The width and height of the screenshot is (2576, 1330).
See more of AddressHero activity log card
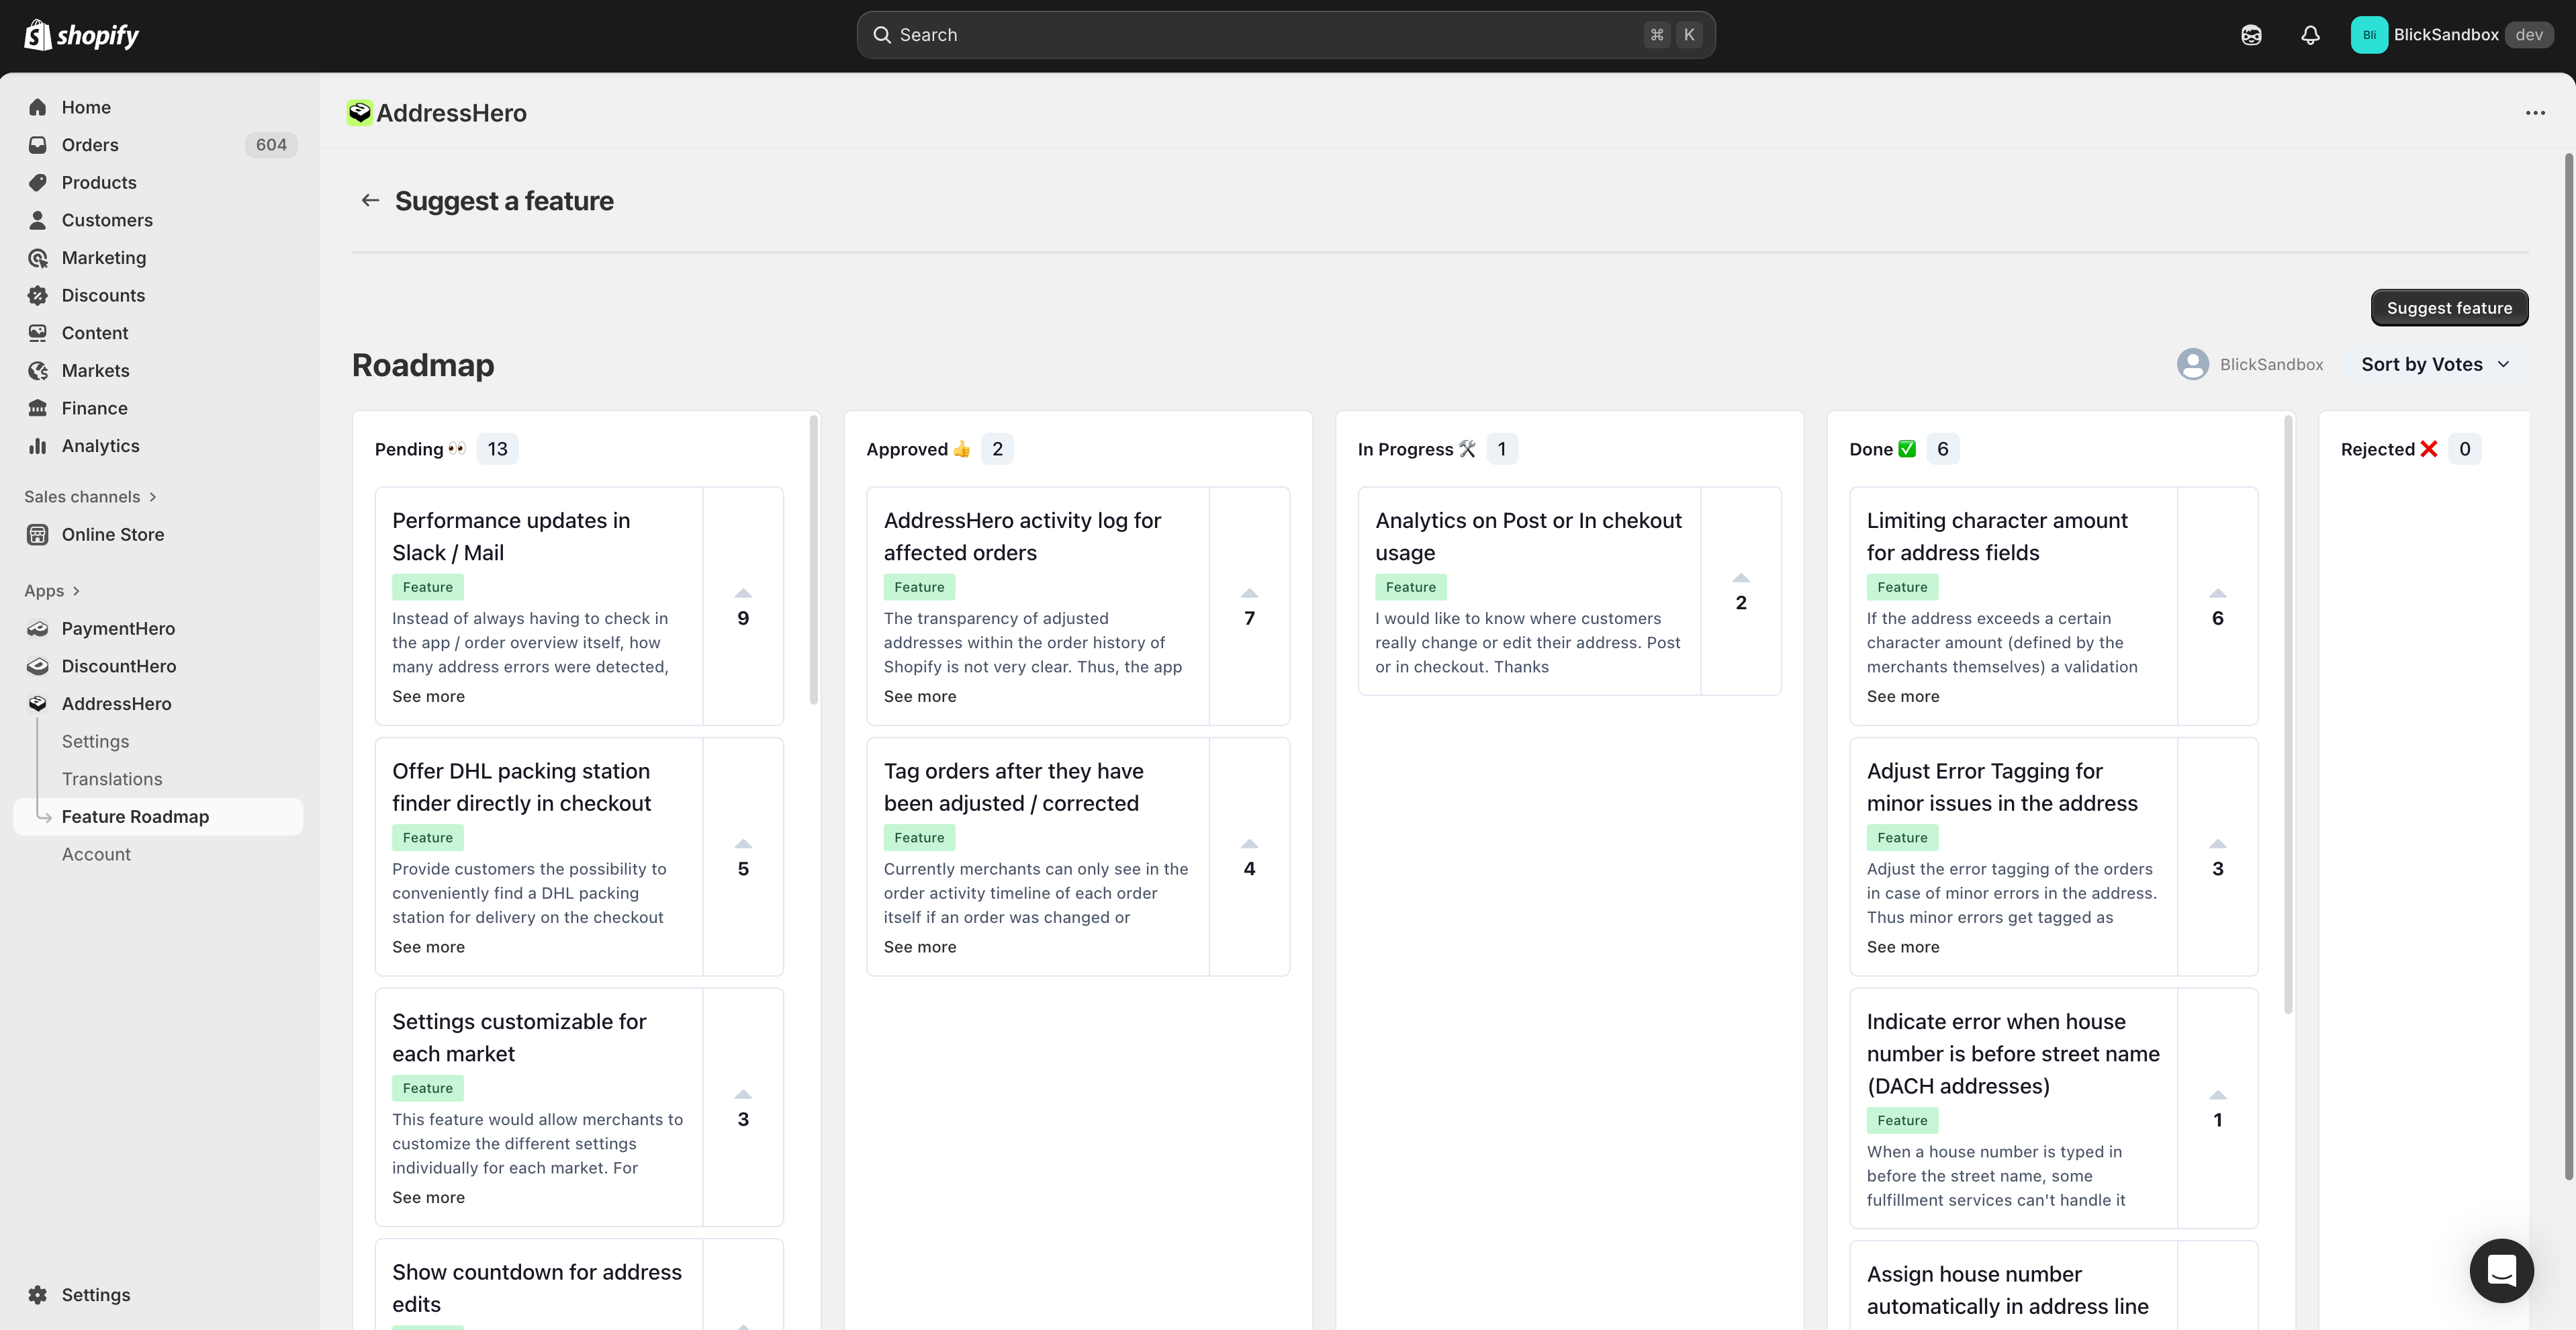pyautogui.click(x=920, y=697)
